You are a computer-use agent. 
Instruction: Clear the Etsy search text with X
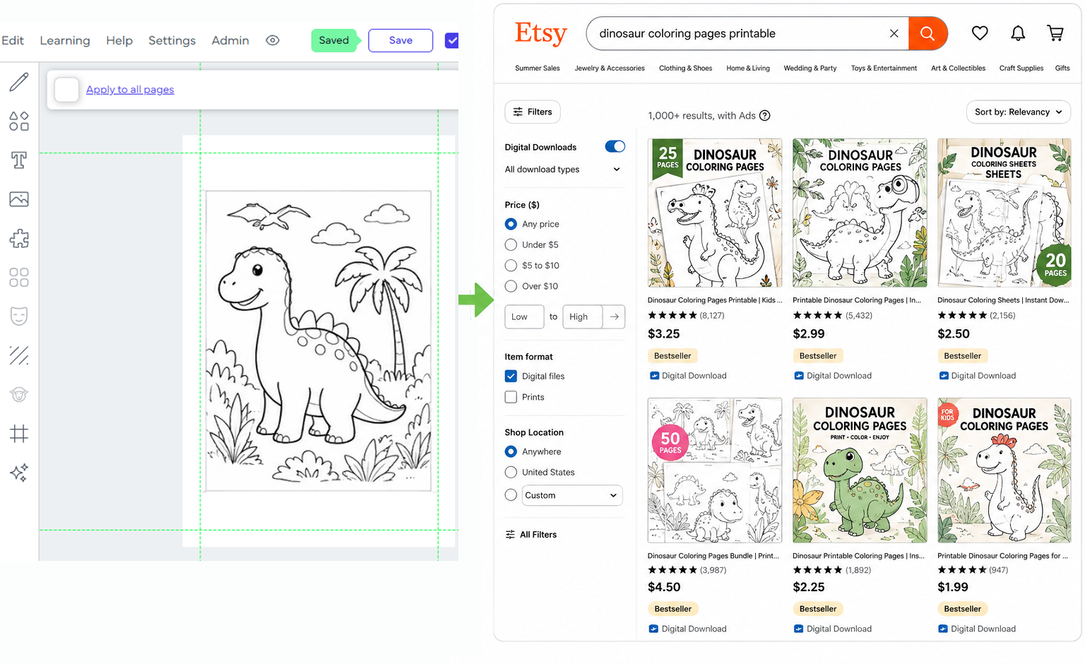tap(894, 33)
